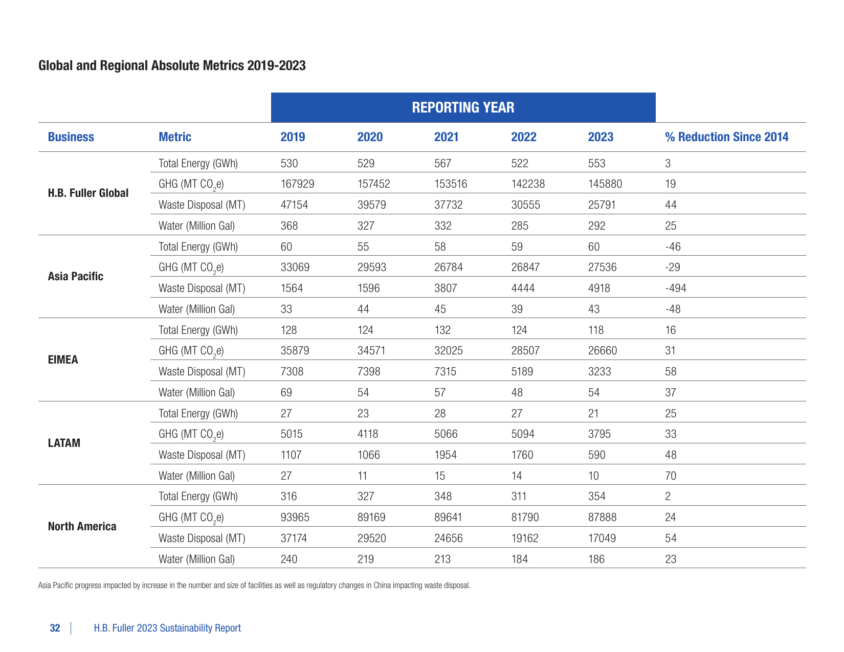Click the 'Business' column header

[71, 137]
